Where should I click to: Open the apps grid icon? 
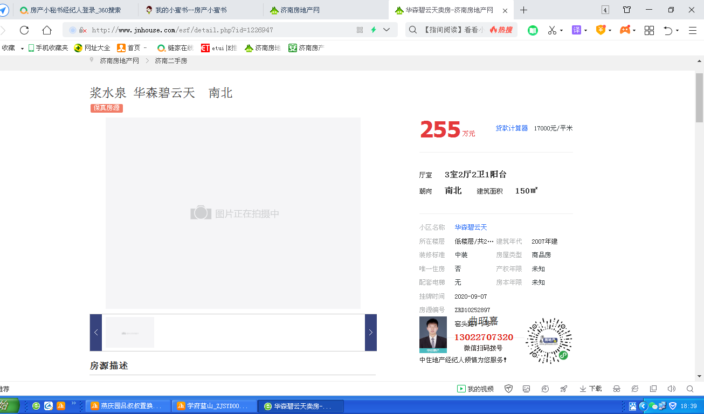coord(649,30)
